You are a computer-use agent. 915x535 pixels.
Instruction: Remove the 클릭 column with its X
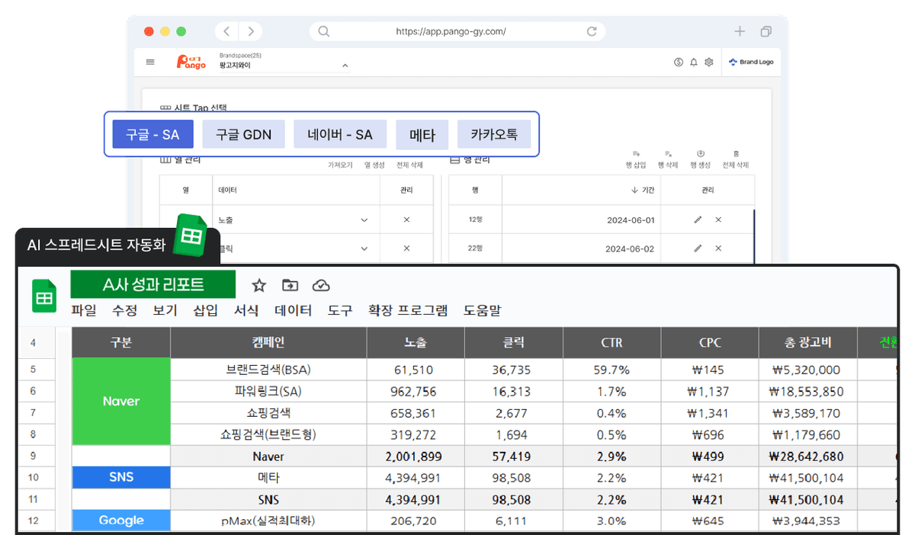[x=406, y=248]
